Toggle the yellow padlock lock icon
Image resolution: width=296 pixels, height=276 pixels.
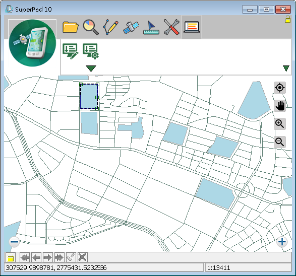[287, 19]
